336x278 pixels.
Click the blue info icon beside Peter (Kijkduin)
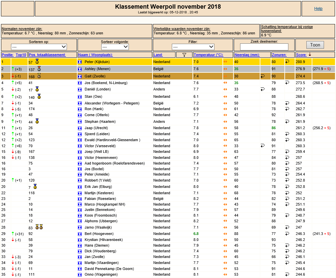click(x=80, y=62)
